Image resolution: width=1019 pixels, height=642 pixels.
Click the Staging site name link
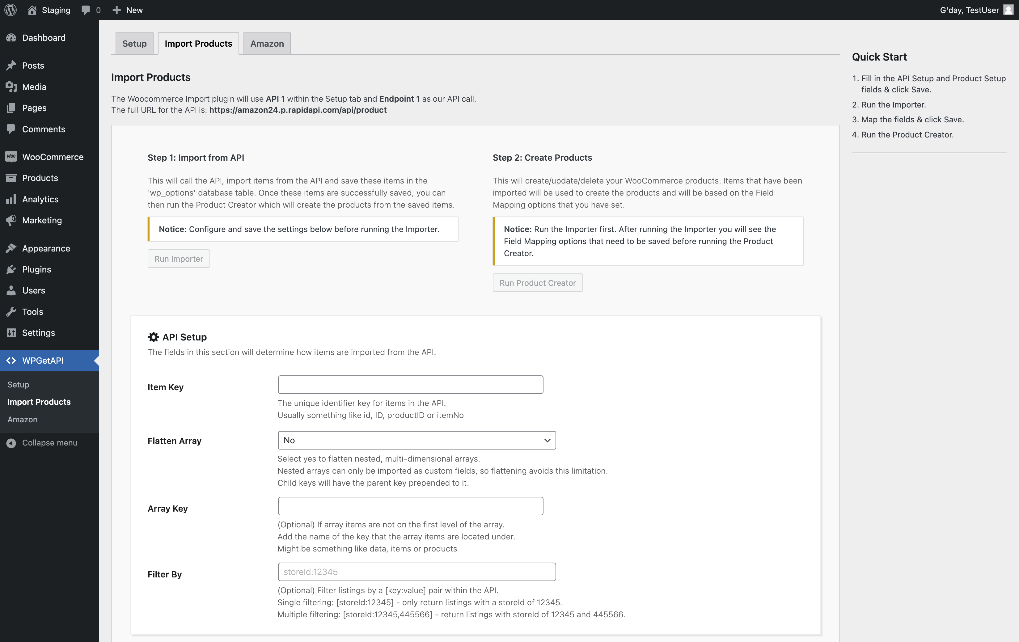[x=56, y=10]
